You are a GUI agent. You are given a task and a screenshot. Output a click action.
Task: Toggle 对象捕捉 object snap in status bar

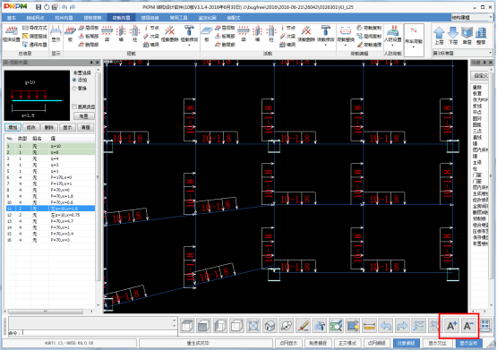pyautogui.click(x=406, y=343)
